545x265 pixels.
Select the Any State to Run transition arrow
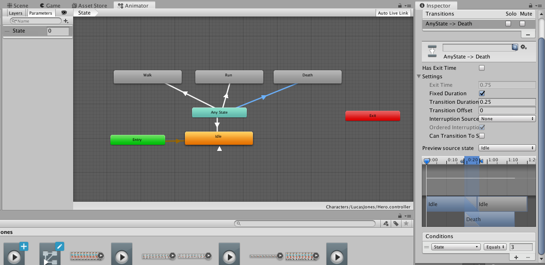[226, 95]
